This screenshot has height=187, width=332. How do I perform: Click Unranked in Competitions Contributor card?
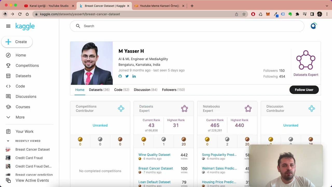(x=100, y=125)
